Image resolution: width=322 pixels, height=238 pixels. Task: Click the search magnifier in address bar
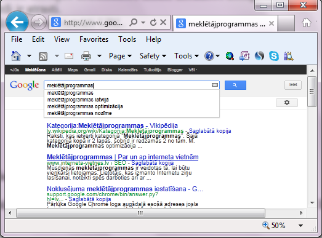pyautogui.click(x=134, y=22)
